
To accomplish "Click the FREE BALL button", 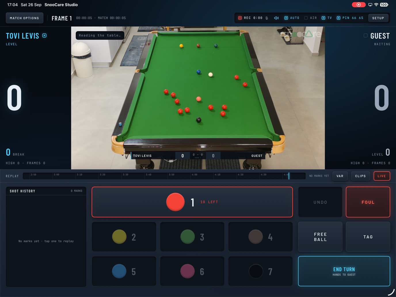I will point(320,237).
